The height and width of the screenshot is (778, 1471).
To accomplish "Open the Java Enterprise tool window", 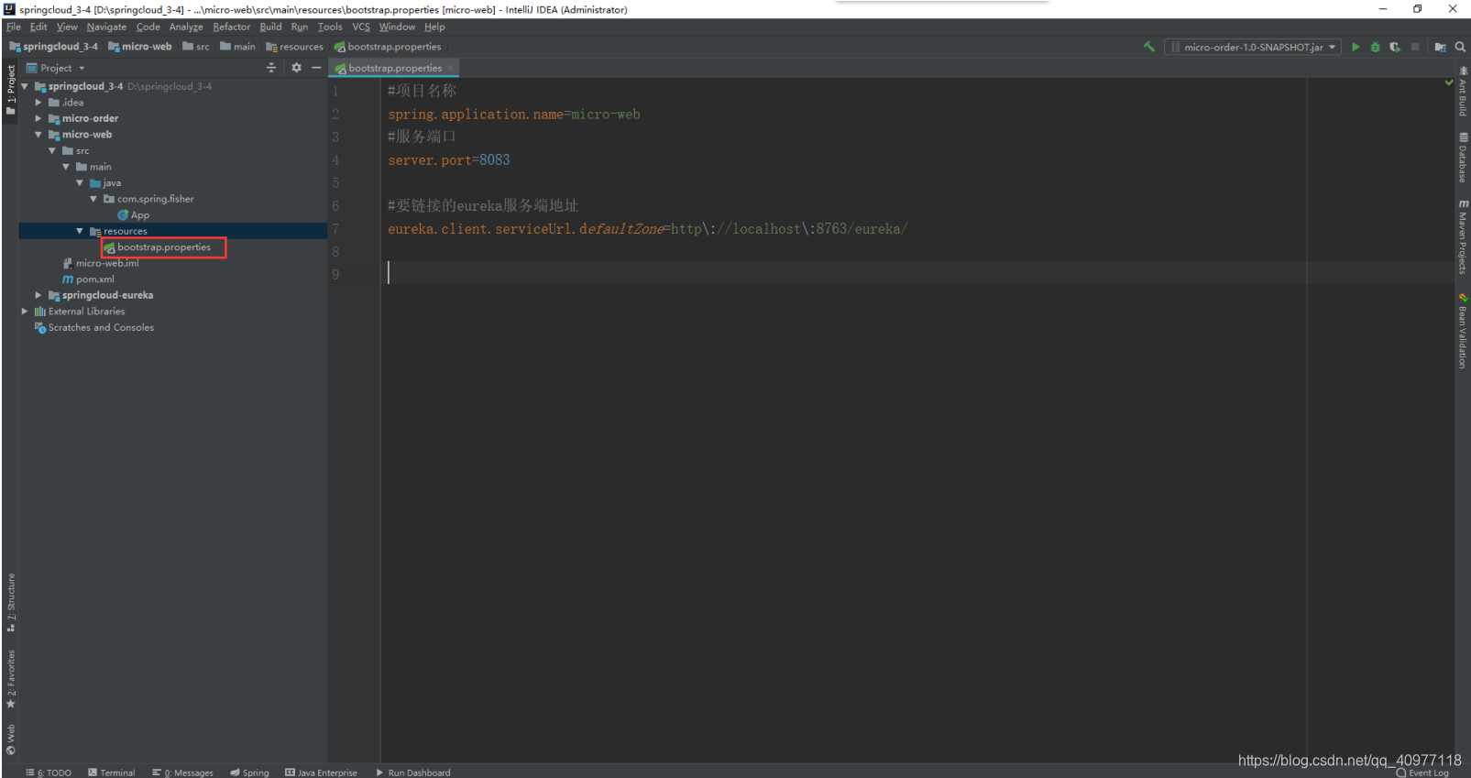I will 322,773.
